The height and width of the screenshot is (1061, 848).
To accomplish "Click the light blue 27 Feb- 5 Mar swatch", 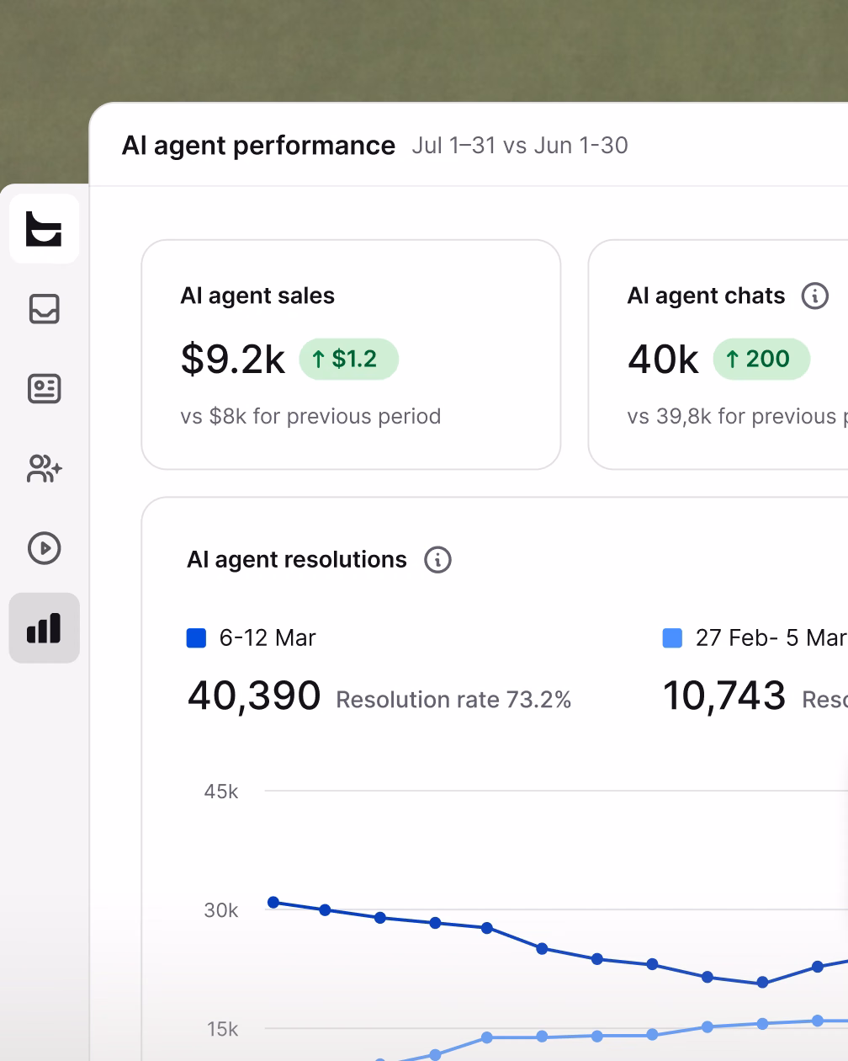I will point(672,638).
